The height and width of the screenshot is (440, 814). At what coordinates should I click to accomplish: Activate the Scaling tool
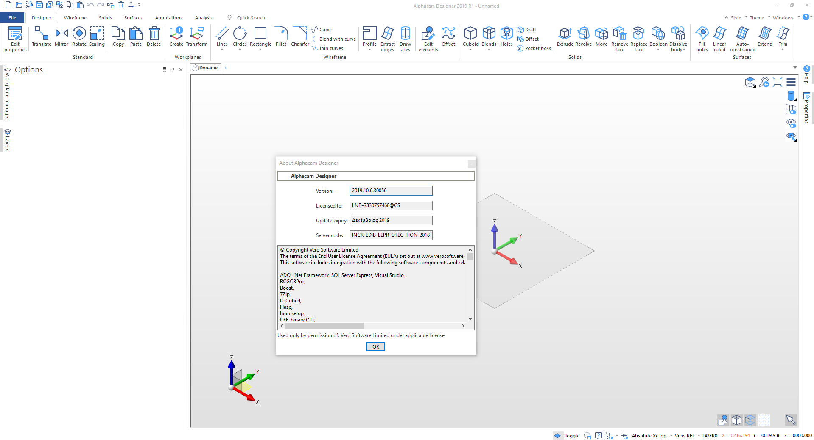point(97,36)
